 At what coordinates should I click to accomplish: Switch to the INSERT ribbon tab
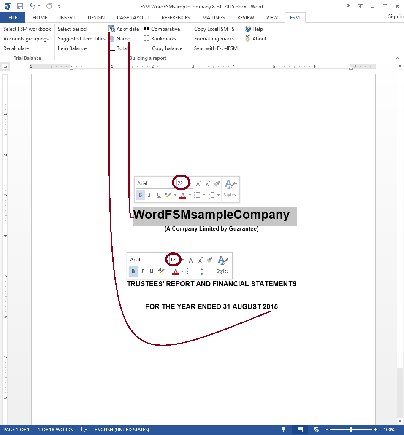click(x=67, y=17)
